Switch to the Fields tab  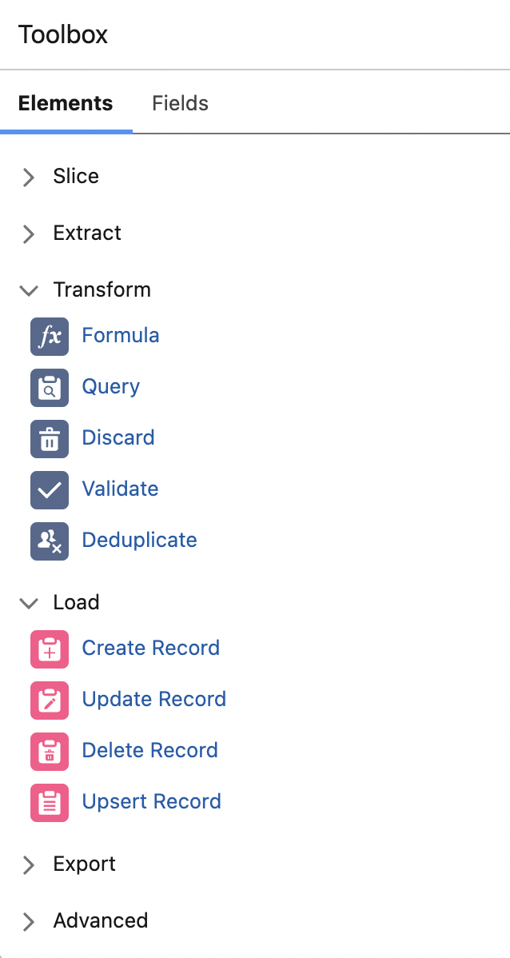point(180,104)
